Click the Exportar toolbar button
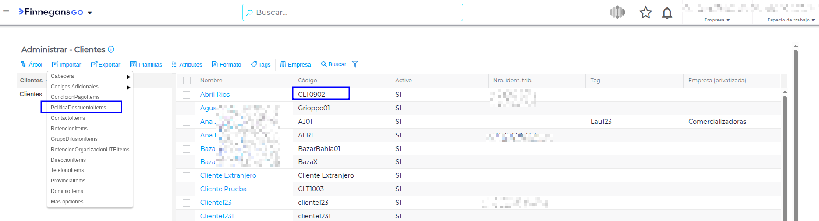This screenshot has width=819, height=221. (x=106, y=64)
